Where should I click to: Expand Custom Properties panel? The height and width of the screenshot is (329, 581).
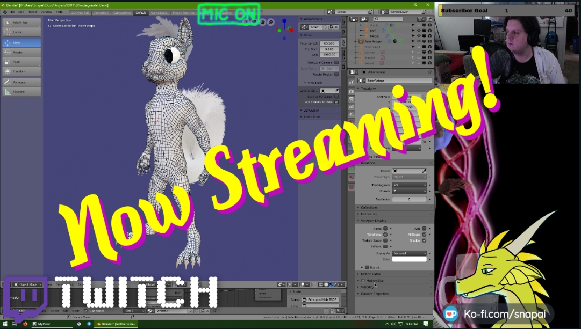point(393,294)
